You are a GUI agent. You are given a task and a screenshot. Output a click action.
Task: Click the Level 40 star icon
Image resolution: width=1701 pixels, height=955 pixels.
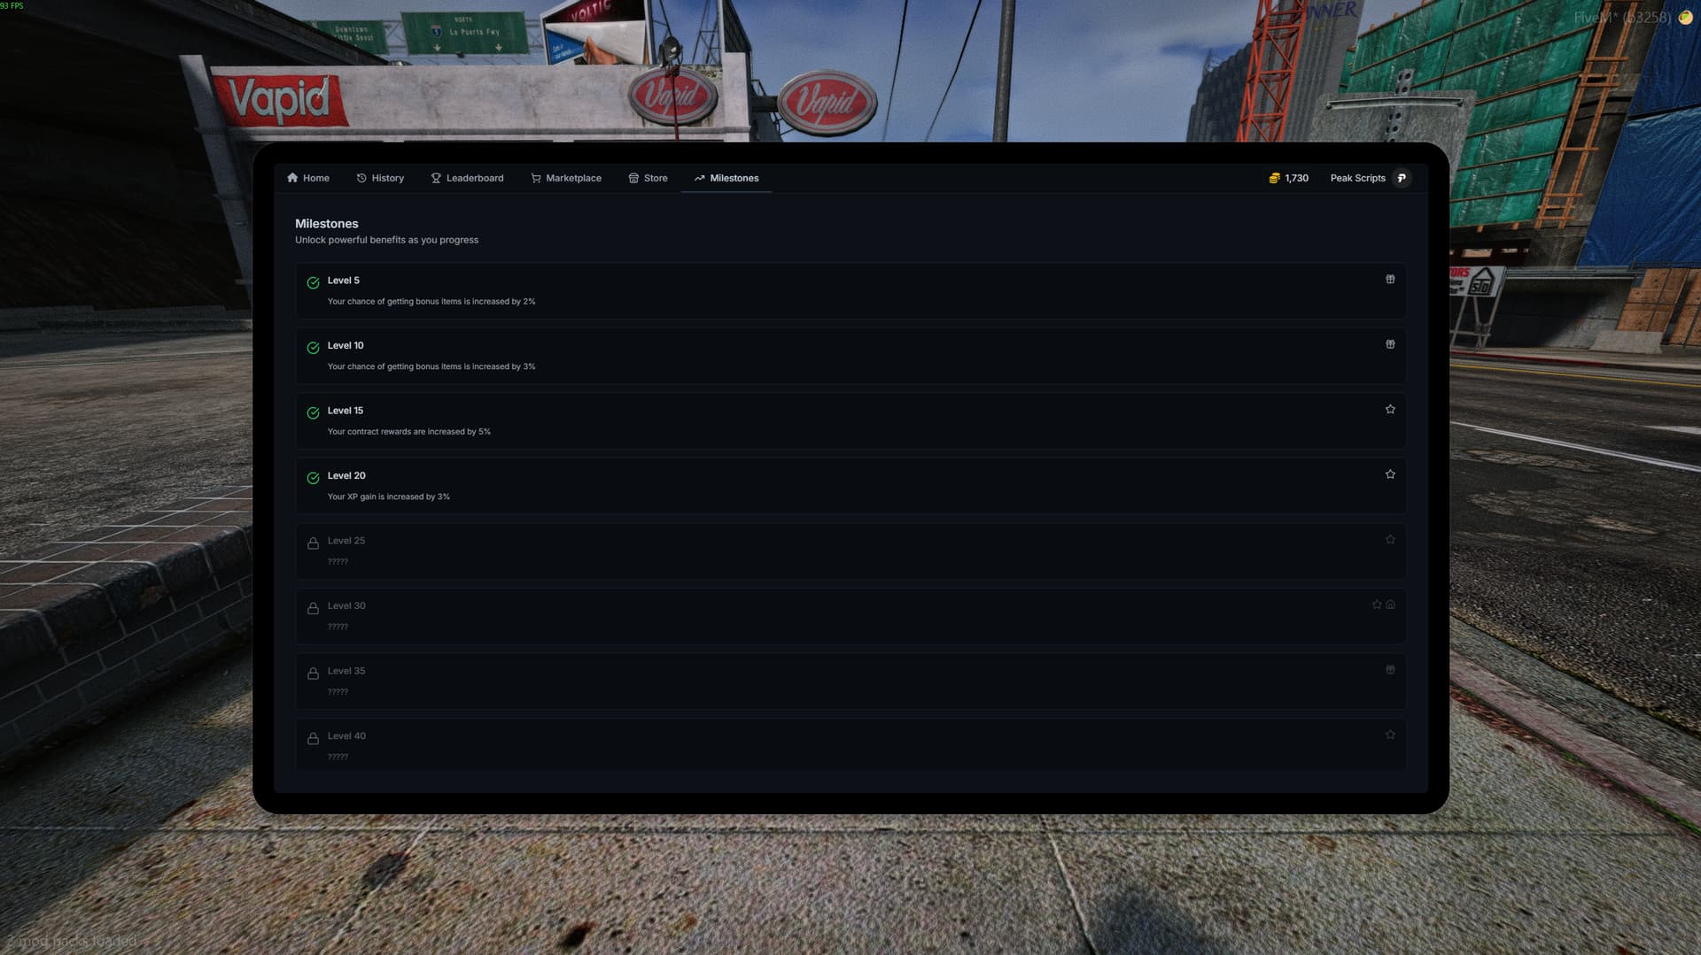(1390, 735)
